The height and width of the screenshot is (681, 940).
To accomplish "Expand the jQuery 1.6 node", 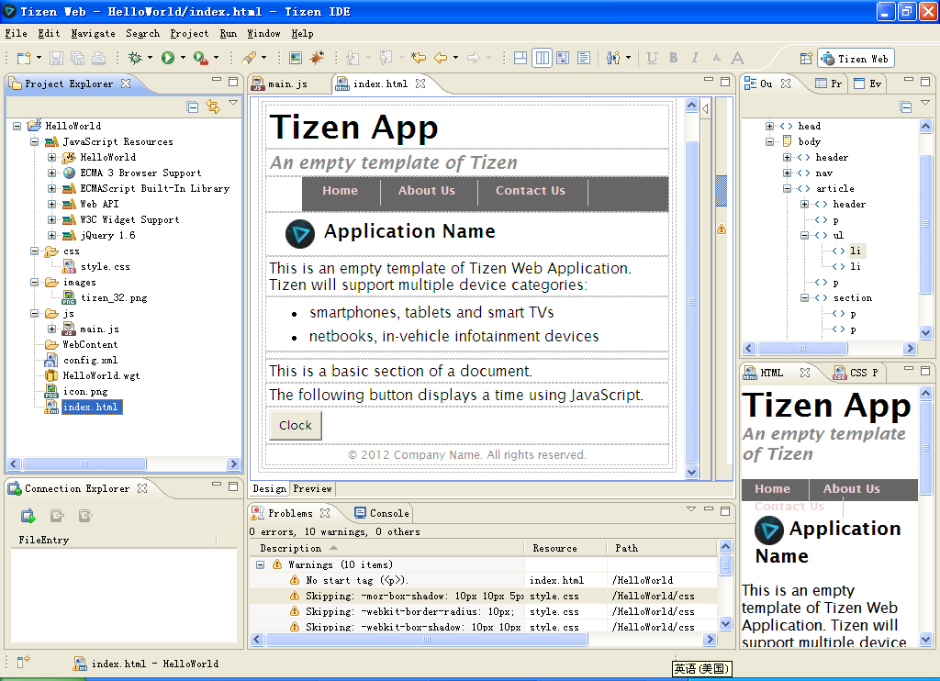I will tap(51, 235).
